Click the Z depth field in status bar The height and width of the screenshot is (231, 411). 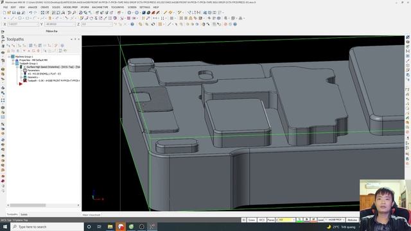click(286, 219)
